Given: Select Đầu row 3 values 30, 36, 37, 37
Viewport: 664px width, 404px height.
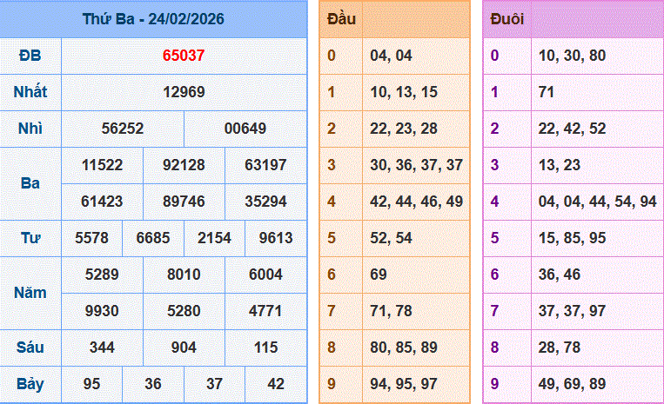Looking at the screenshot, I should point(416,165).
